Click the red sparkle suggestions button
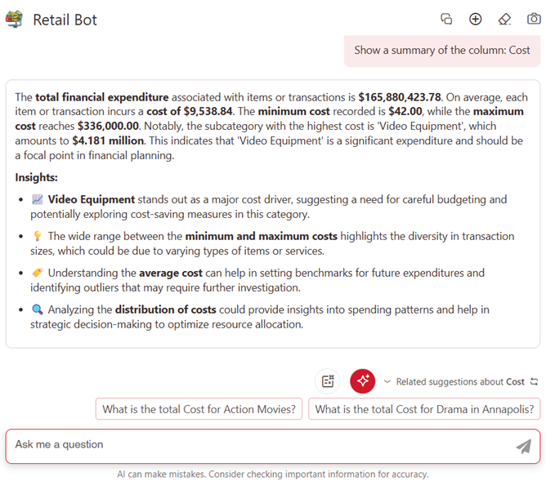This screenshot has height=481, width=546. click(x=363, y=381)
